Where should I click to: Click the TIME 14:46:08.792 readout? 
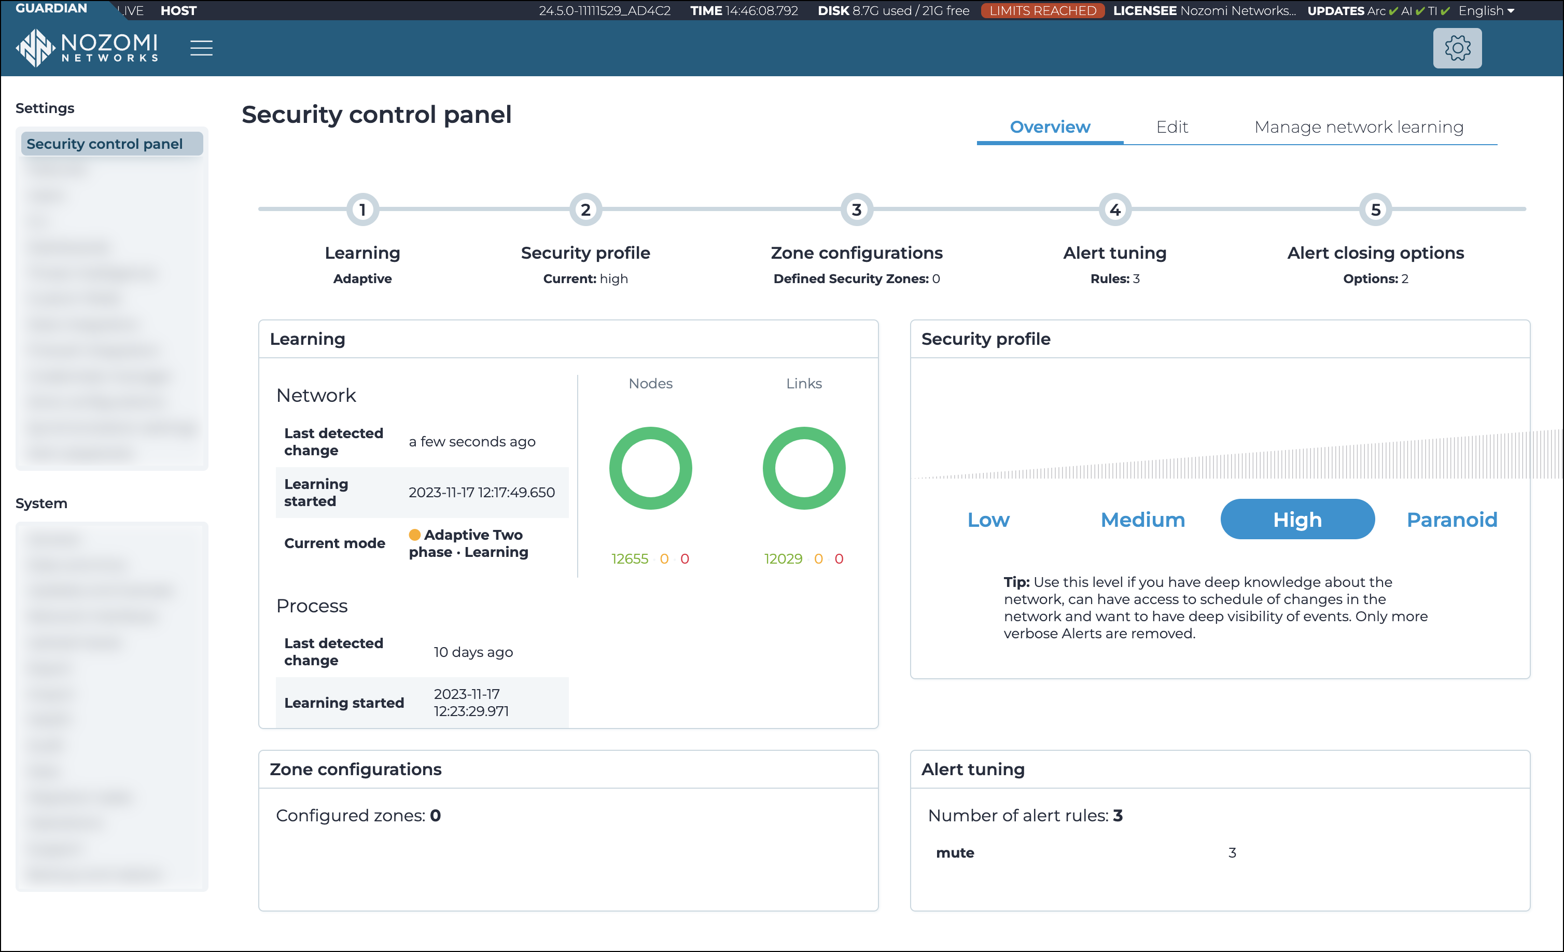click(x=744, y=10)
